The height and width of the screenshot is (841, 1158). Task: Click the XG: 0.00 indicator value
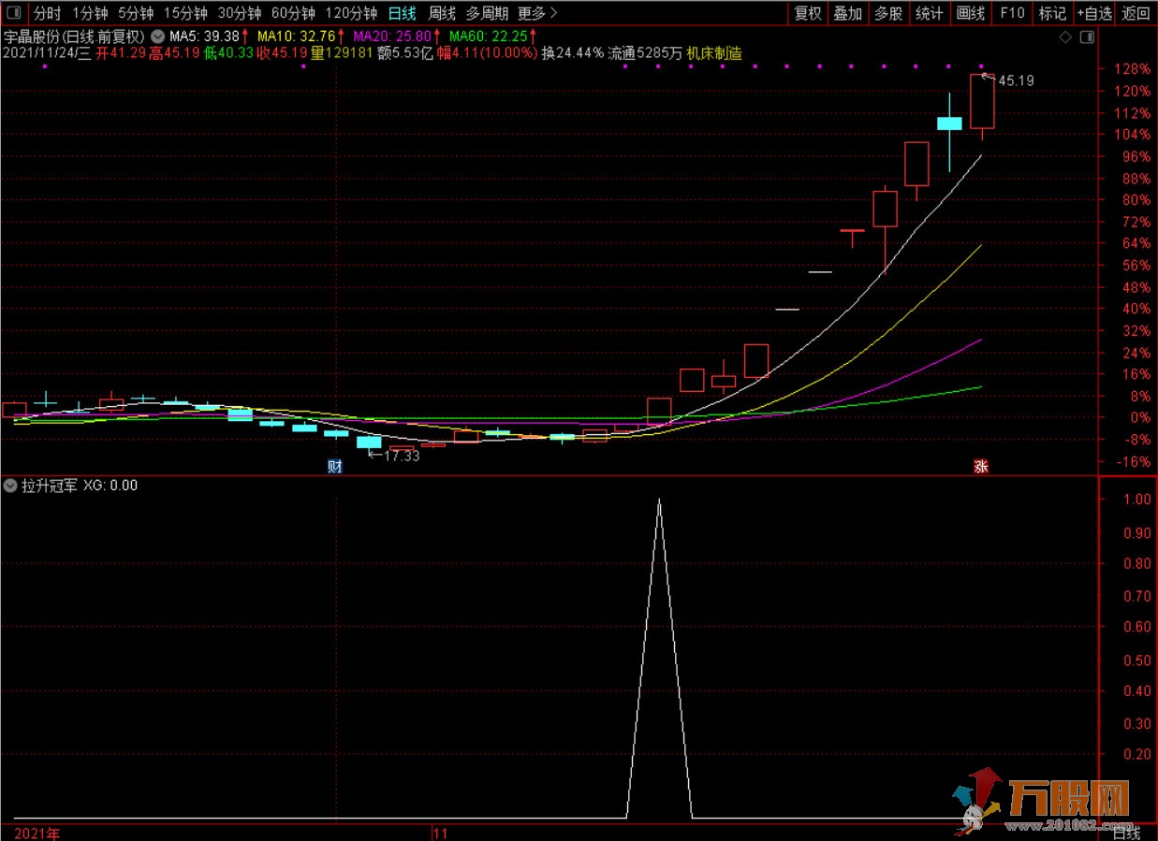point(110,486)
